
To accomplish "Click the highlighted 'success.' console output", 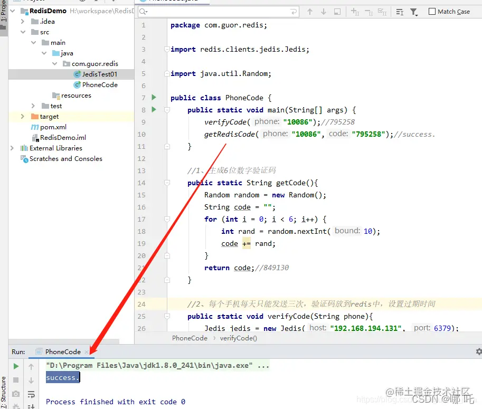I will click(x=63, y=377).
